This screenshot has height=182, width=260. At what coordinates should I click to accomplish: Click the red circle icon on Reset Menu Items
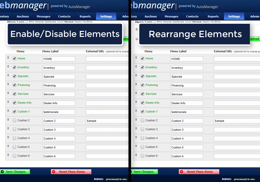click(54, 172)
